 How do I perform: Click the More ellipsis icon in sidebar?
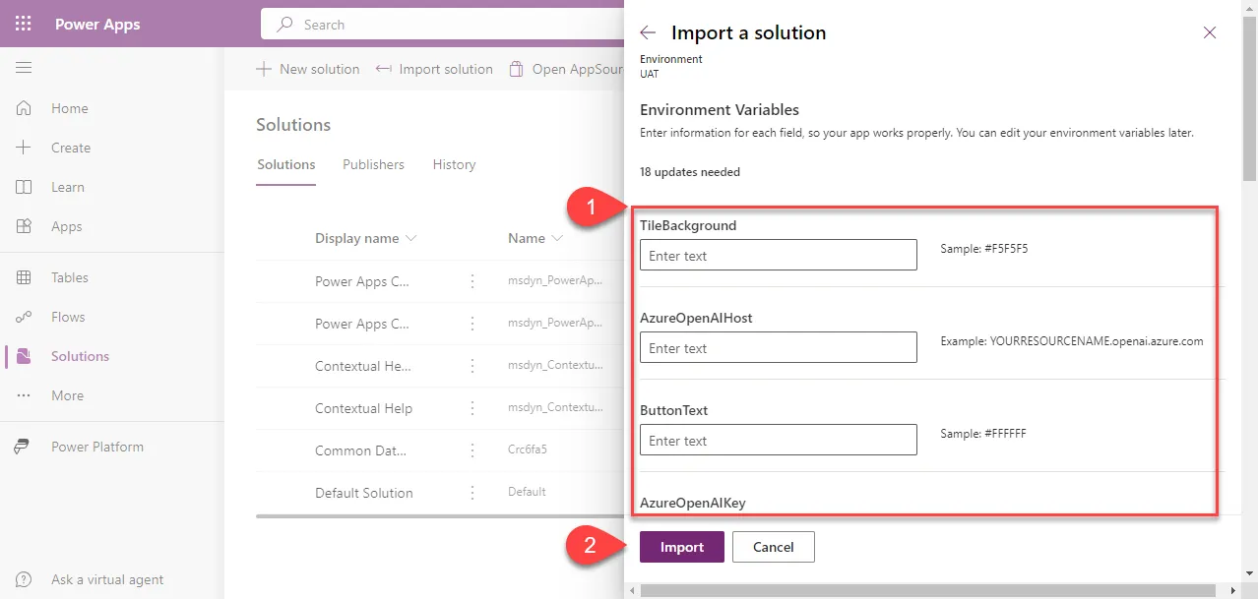coord(24,395)
